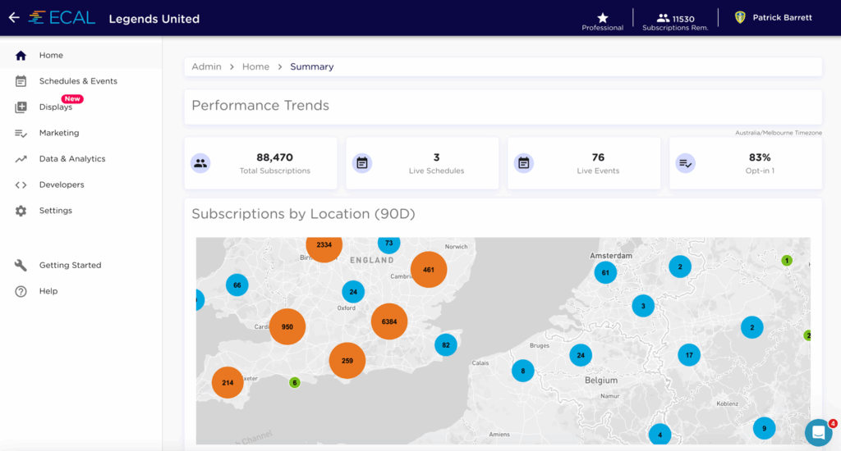This screenshot has width=841, height=451.
Task: Select Developers in the sidebar
Action: 62,184
